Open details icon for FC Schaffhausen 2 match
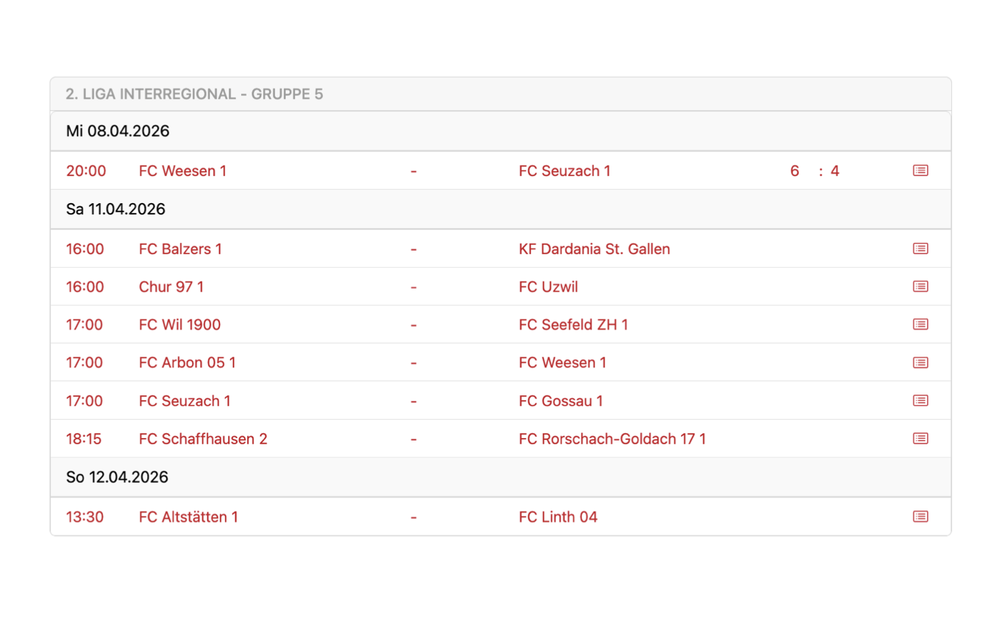 pos(920,439)
